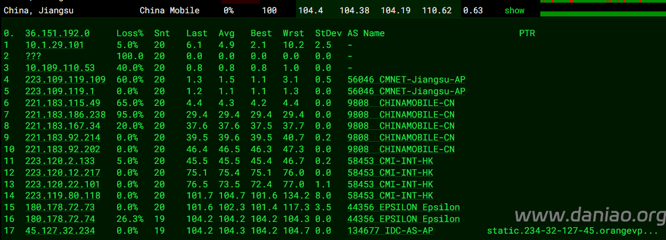Open IP link 223.109.119.109
This screenshot has width=666, height=240.
pos(65,80)
